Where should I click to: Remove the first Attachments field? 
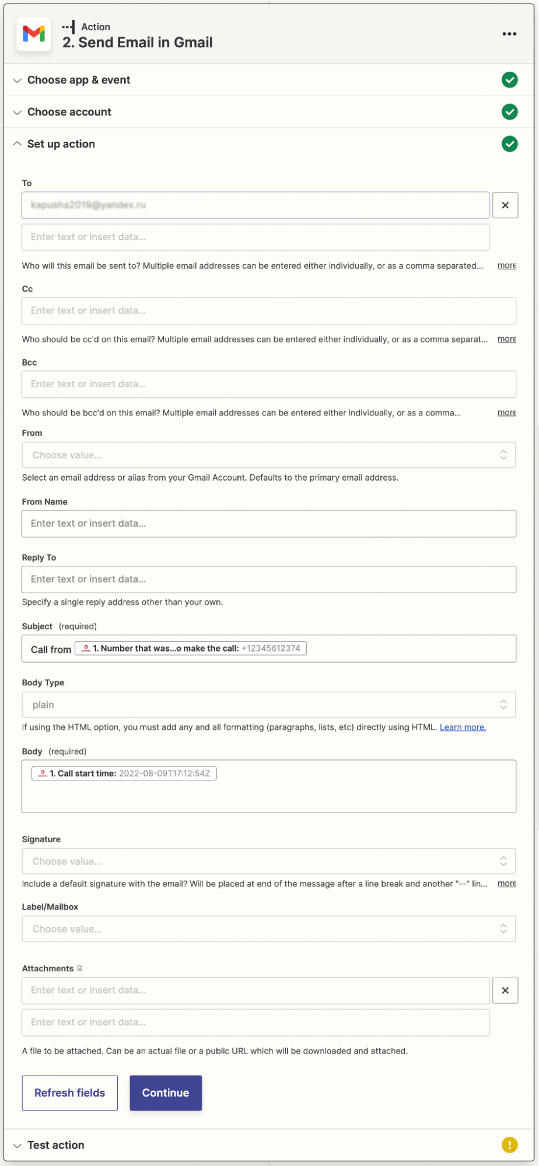pyautogui.click(x=505, y=990)
